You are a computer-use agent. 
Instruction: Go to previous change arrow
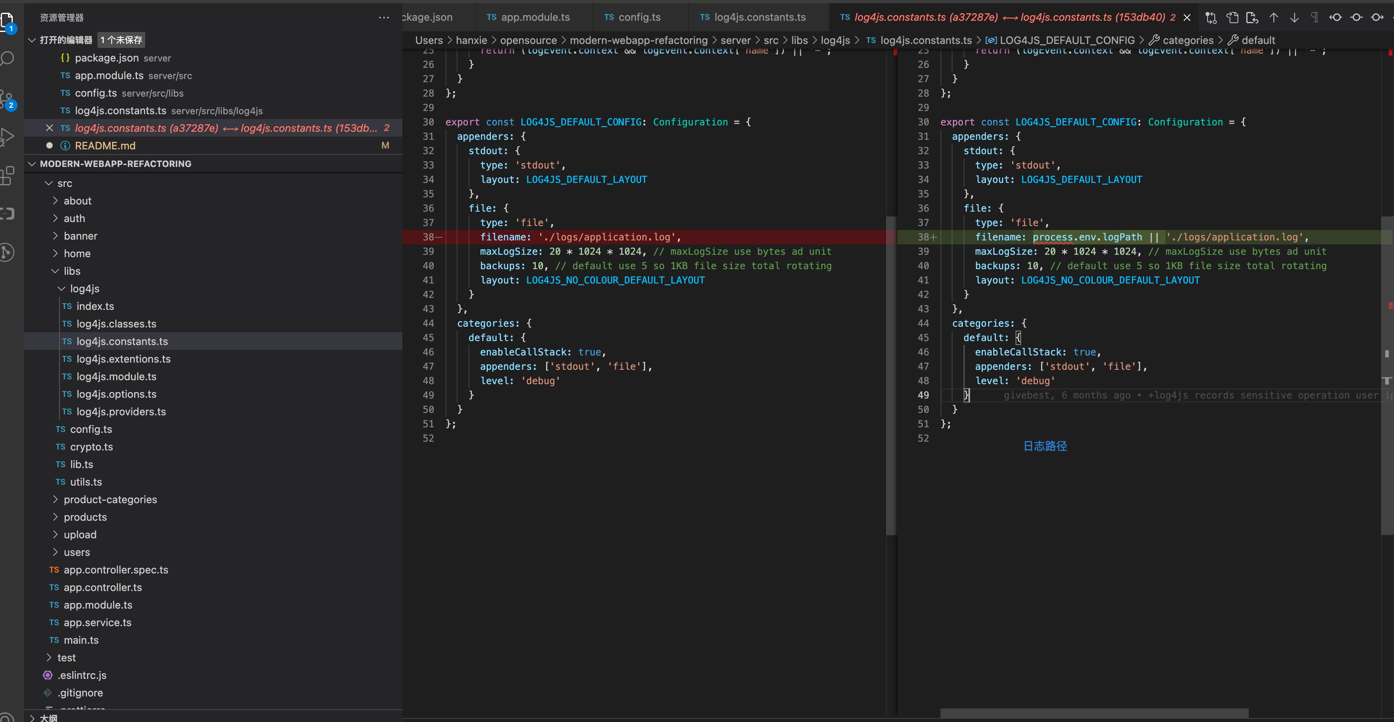coord(1274,18)
